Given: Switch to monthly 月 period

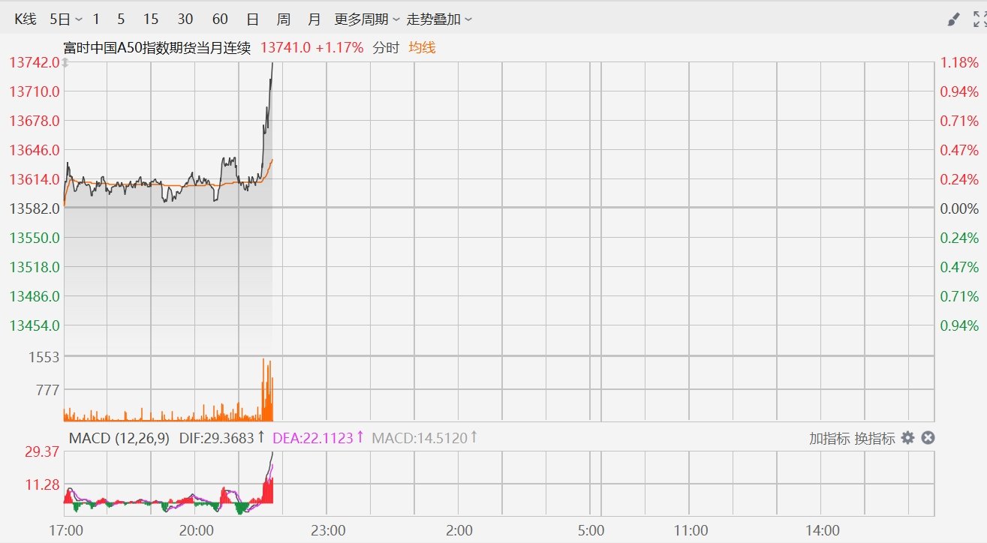Looking at the screenshot, I should pos(314,19).
